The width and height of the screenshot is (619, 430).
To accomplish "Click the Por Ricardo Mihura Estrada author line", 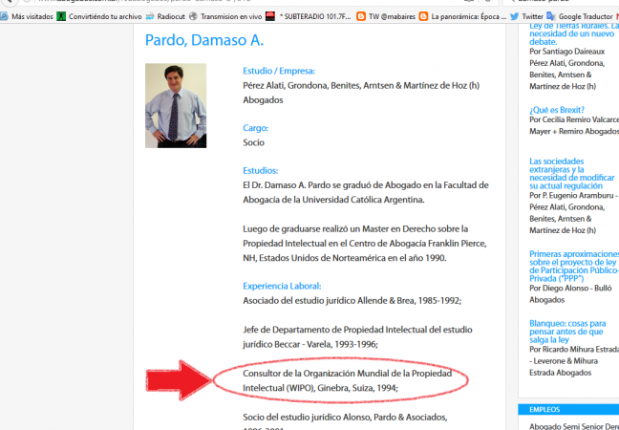I will 574,350.
